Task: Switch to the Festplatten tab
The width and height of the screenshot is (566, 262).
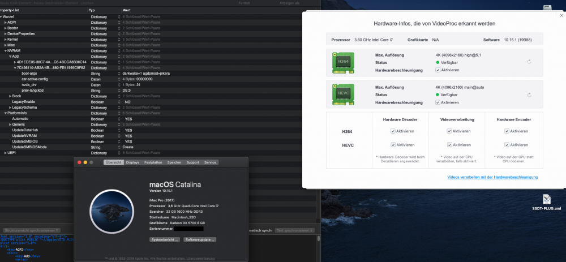Action: point(153,162)
